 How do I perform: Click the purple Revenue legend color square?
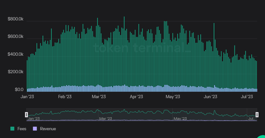point(35,129)
